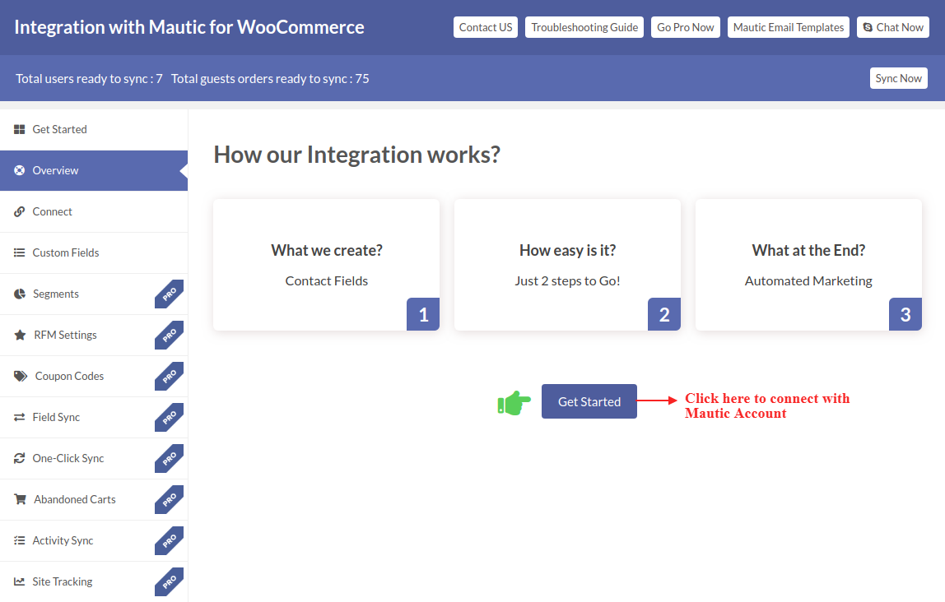Viewport: 945px width, 602px height.
Task: Click the Activity Sync checklist icon
Action: click(x=19, y=540)
